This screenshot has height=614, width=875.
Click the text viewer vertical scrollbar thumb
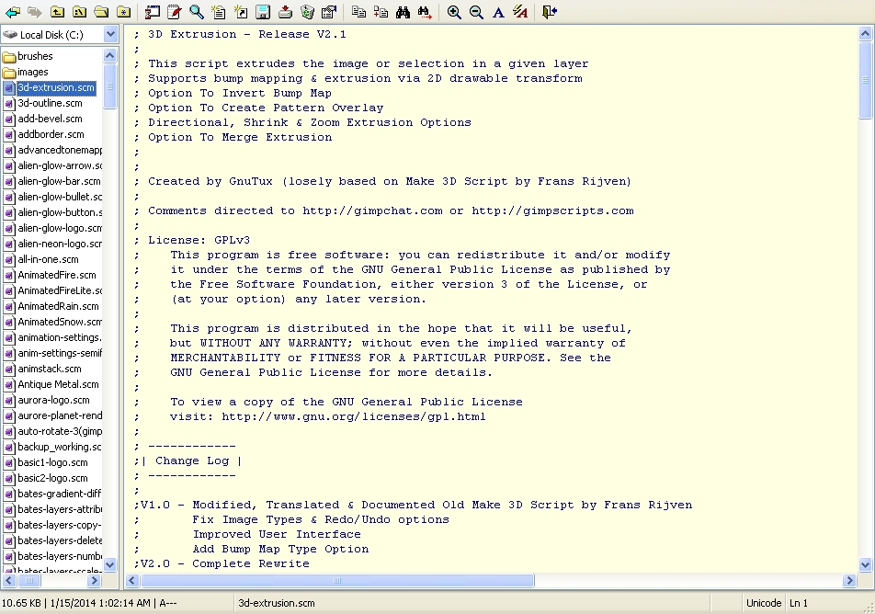pos(865,80)
